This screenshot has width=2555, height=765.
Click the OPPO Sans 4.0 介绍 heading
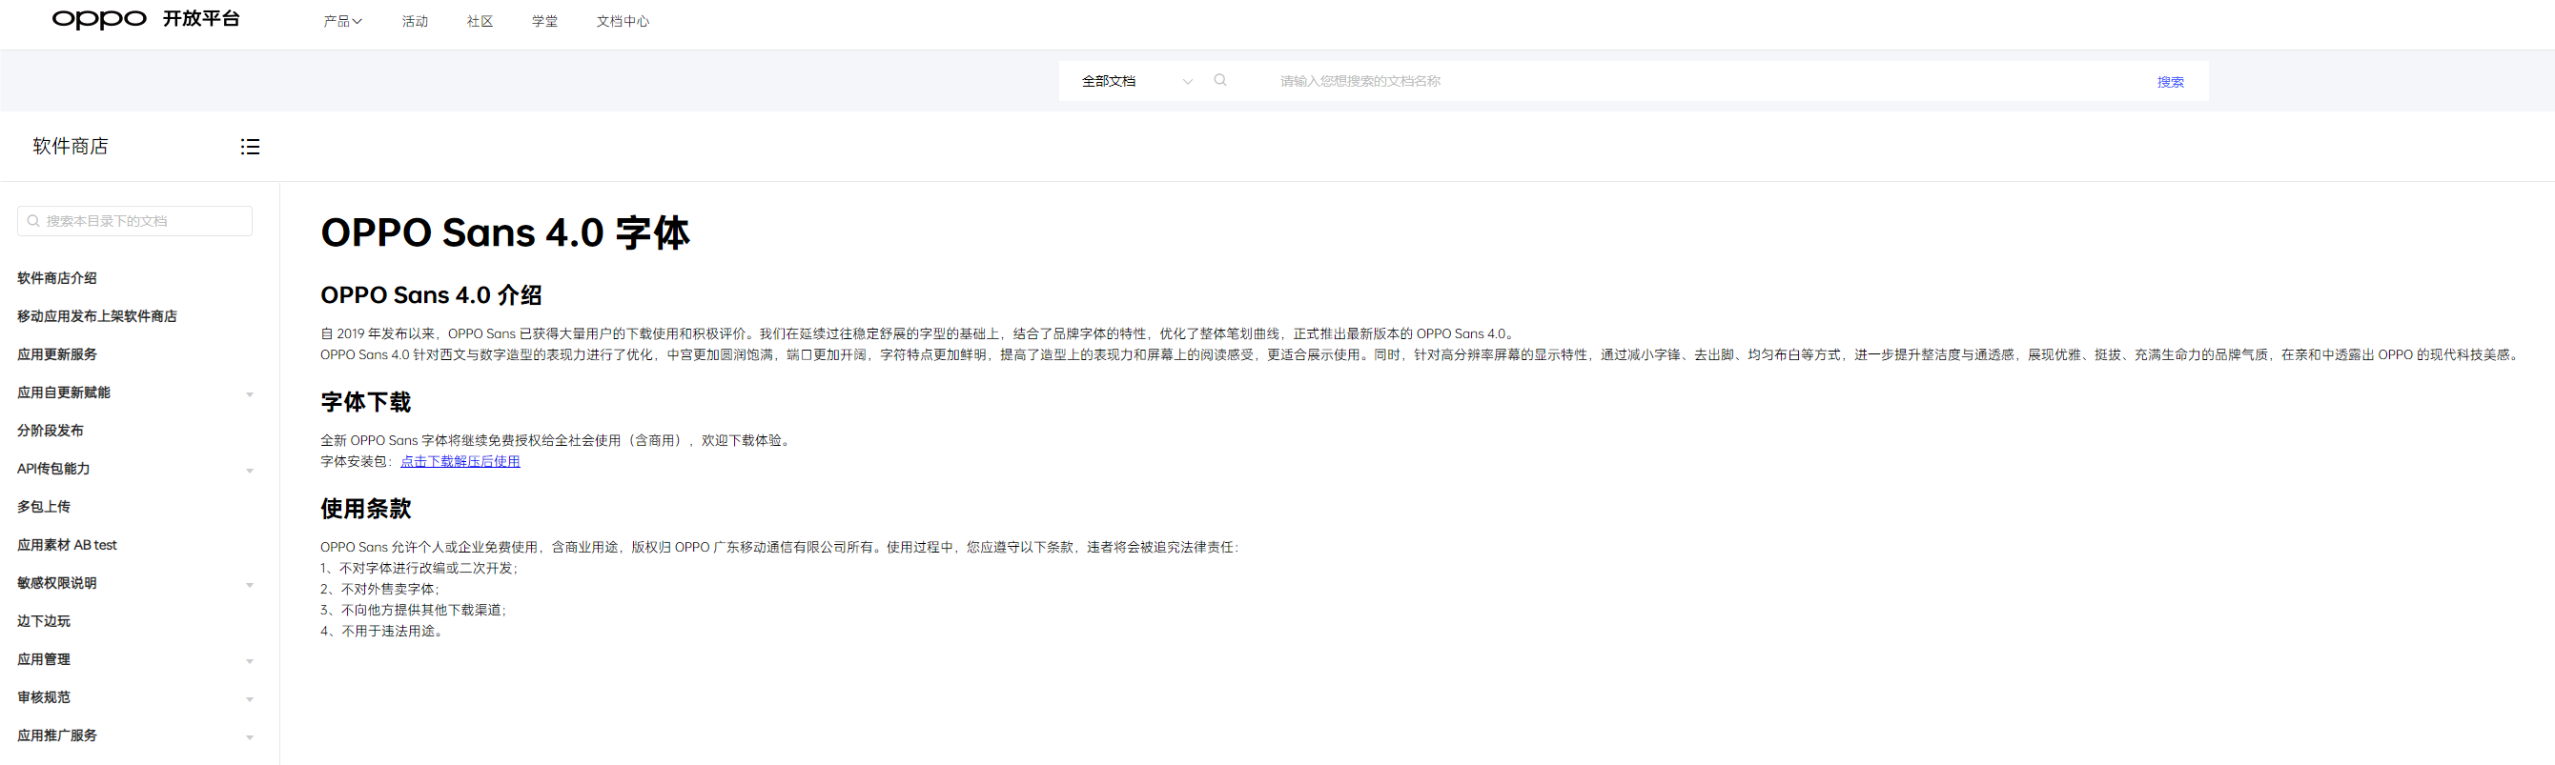431,295
